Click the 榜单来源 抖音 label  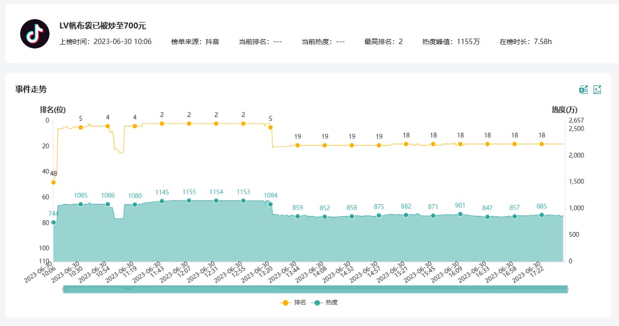click(195, 42)
